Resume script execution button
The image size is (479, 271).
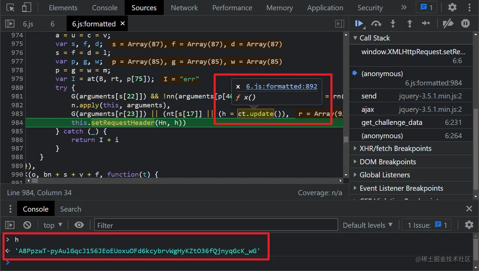pyautogui.click(x=360, y=23)
